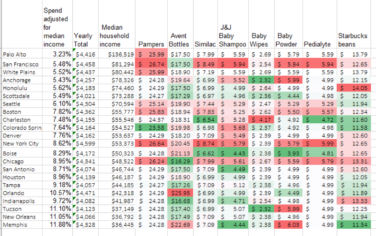
Task: Click the 'J&J Baby Shampoo' header
Action: 233,24
